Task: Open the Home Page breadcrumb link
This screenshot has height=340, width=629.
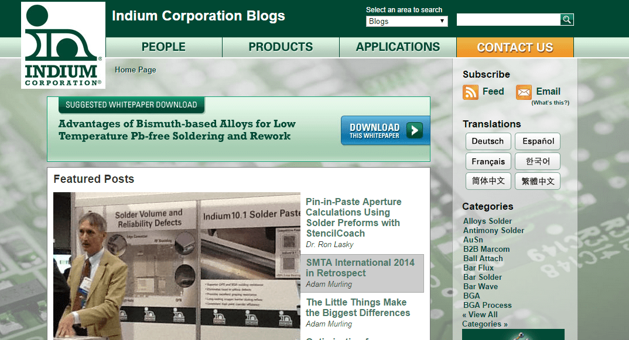Action: (x=135, y=70)
